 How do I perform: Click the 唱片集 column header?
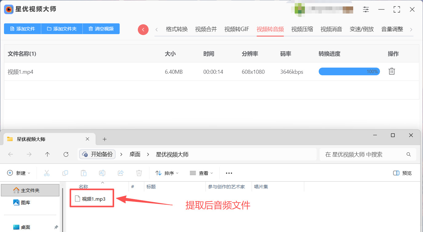click(261, 187)
